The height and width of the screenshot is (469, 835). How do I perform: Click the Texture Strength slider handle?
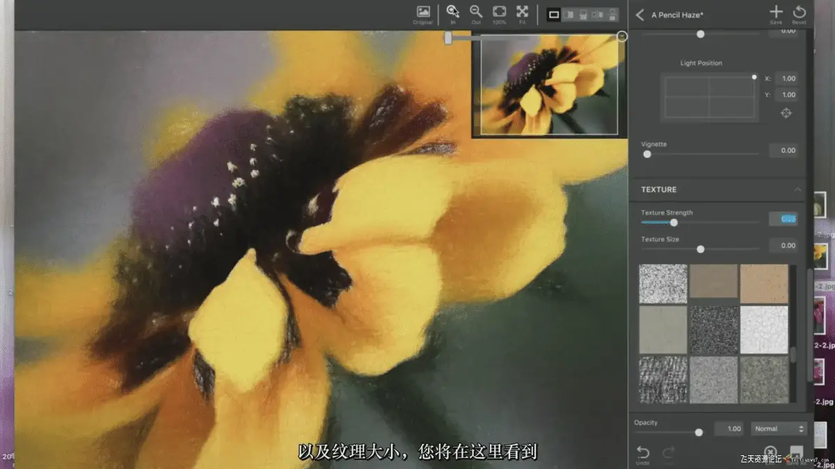point(674,222)
